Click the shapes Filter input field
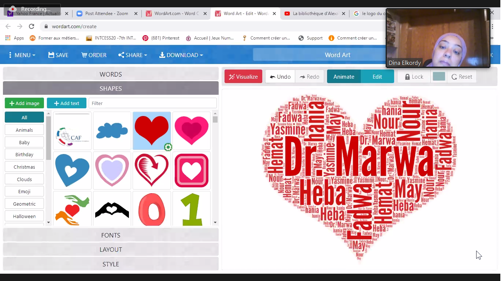Screen dimensions: 504x281 tap(152, 103)
